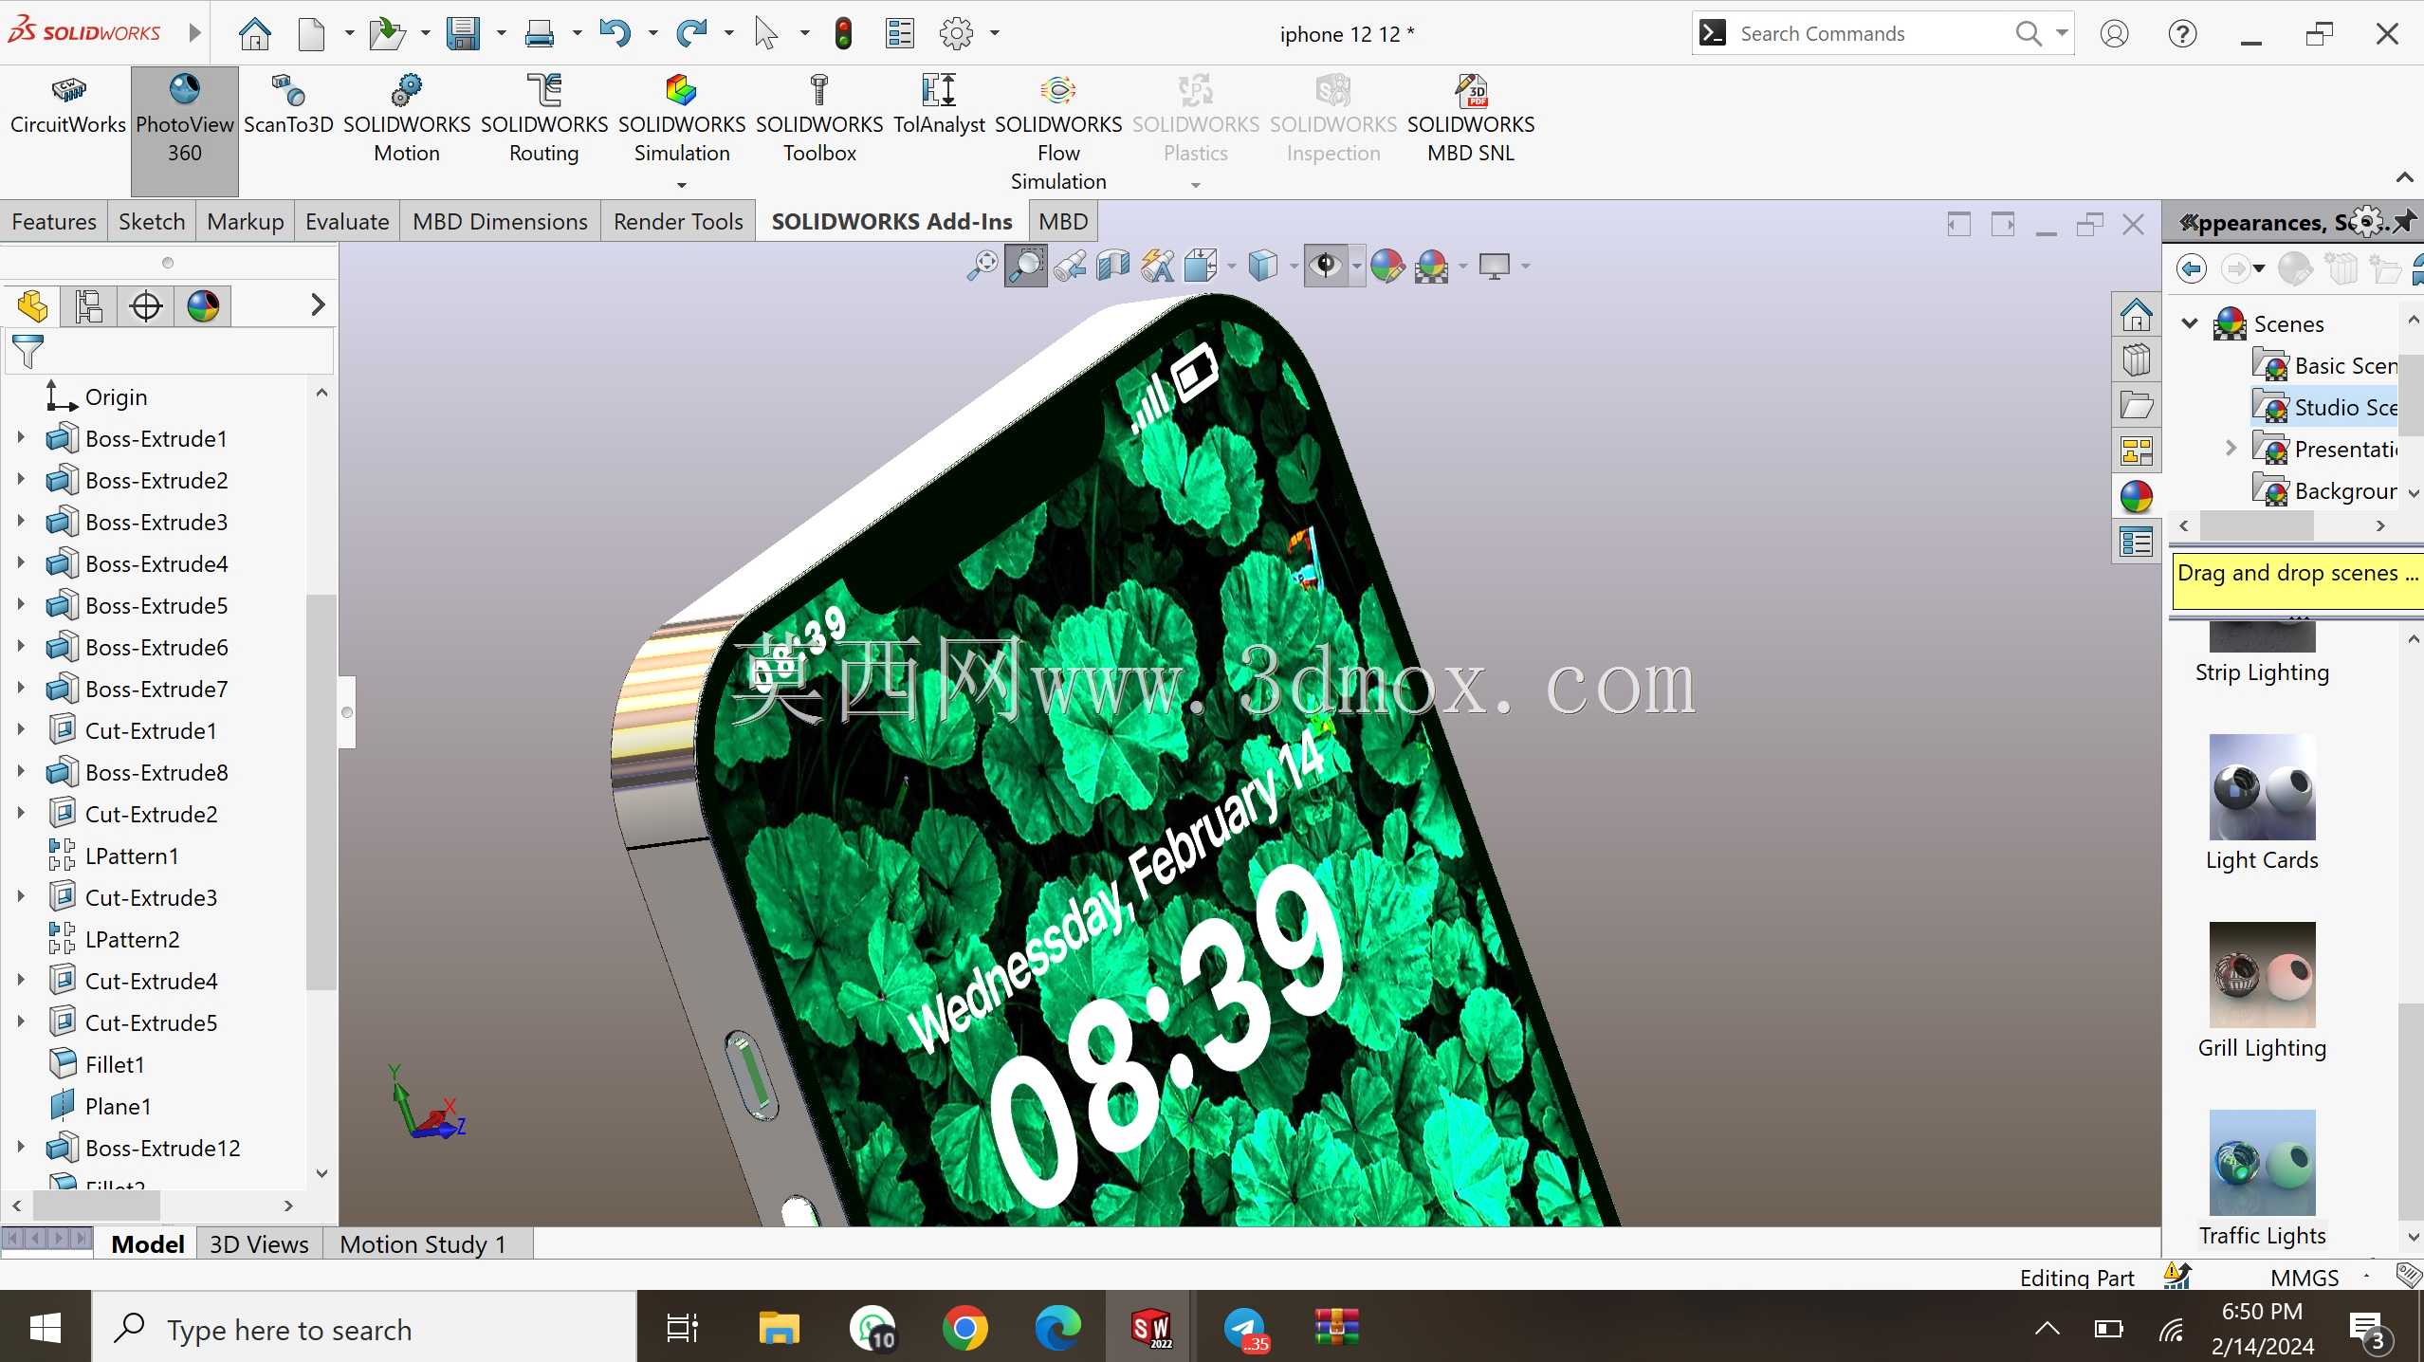This screenshot has width=2424, height=1362.
Task: Enable SOLIDWORKS Motion add-in
Action: pyautogui.click(x=406, y=120)
